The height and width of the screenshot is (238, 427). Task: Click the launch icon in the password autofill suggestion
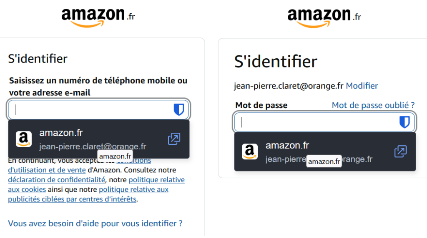coord(400,151)
